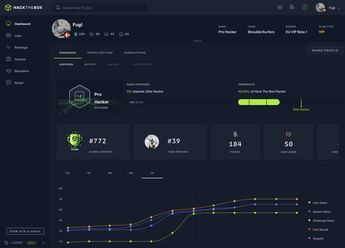The height and width of the screenshot is (248, 345).
Task: Select the 1Y chart range
Action: coord(152,173)
